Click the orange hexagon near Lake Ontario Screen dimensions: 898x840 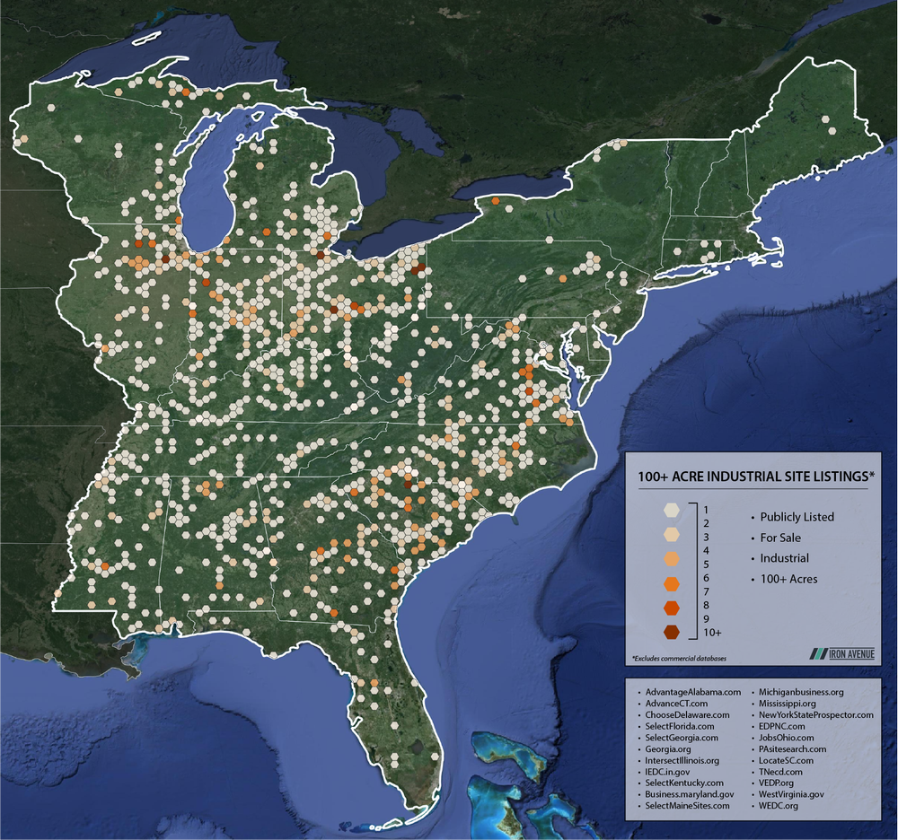(x=497, y=200)
